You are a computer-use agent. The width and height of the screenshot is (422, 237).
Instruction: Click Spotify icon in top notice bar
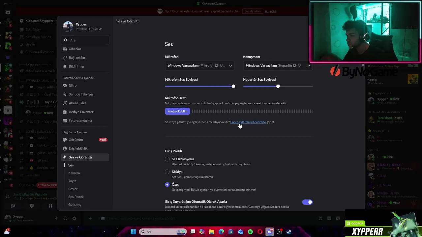point(160,11)
